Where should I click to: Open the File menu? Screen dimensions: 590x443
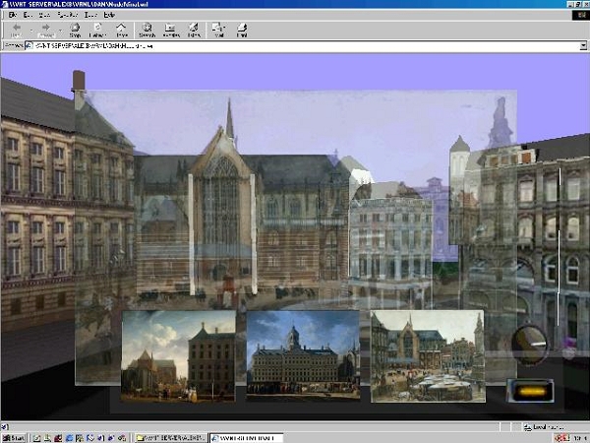coord(13,15)
